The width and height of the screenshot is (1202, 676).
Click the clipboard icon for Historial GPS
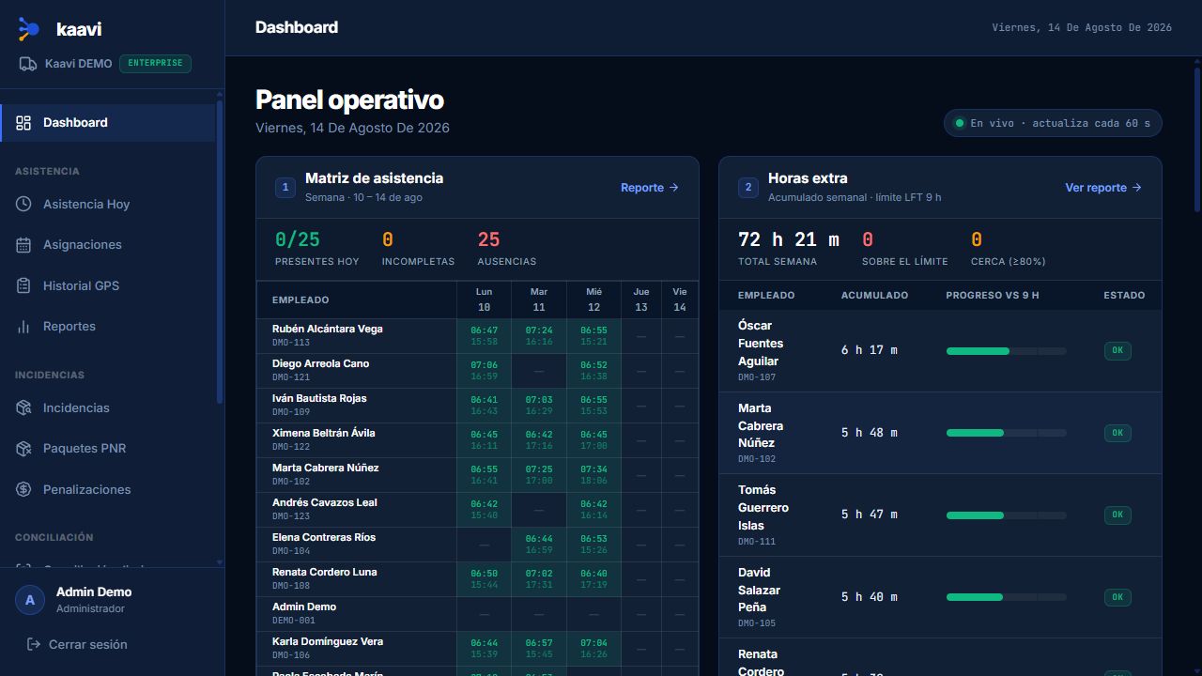click(24, 285)
